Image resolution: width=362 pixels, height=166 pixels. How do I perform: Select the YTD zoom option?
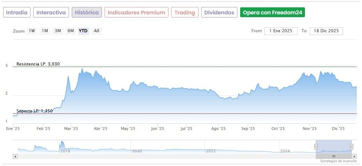click(x=83, y=31)
